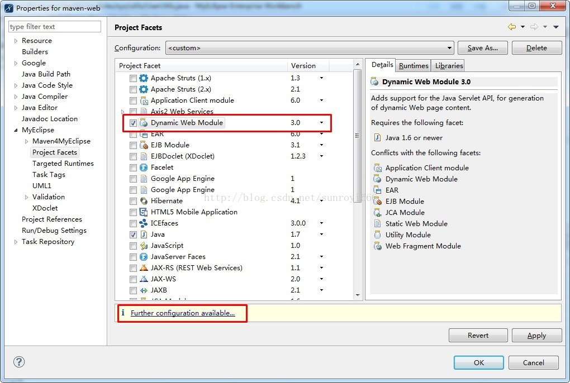Open the Further configuration available link
This screenshot has width=570, height=383.
(x=183, y=313)
